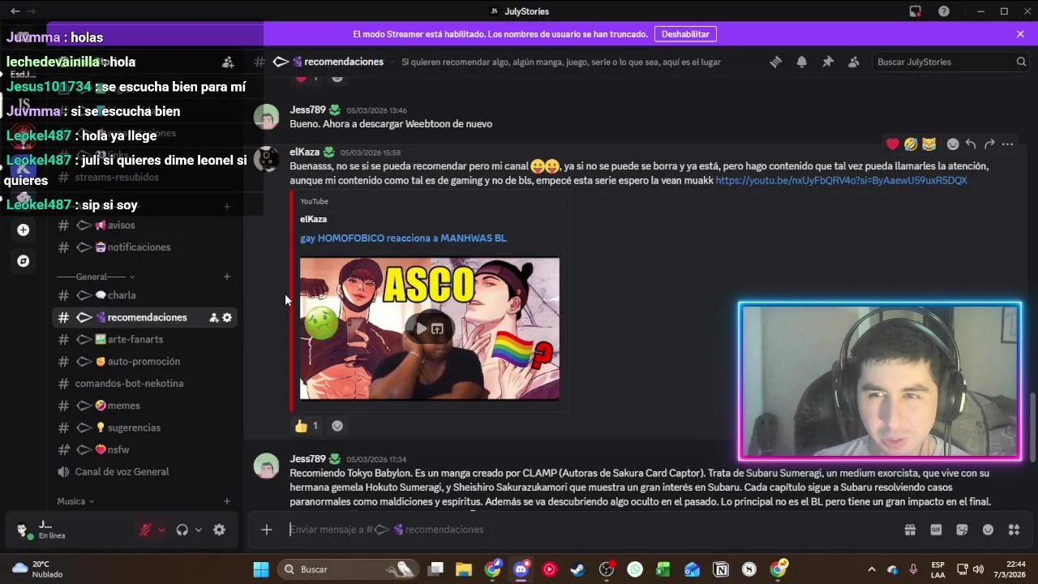Create channel plus in General category

tap(227, 277)
